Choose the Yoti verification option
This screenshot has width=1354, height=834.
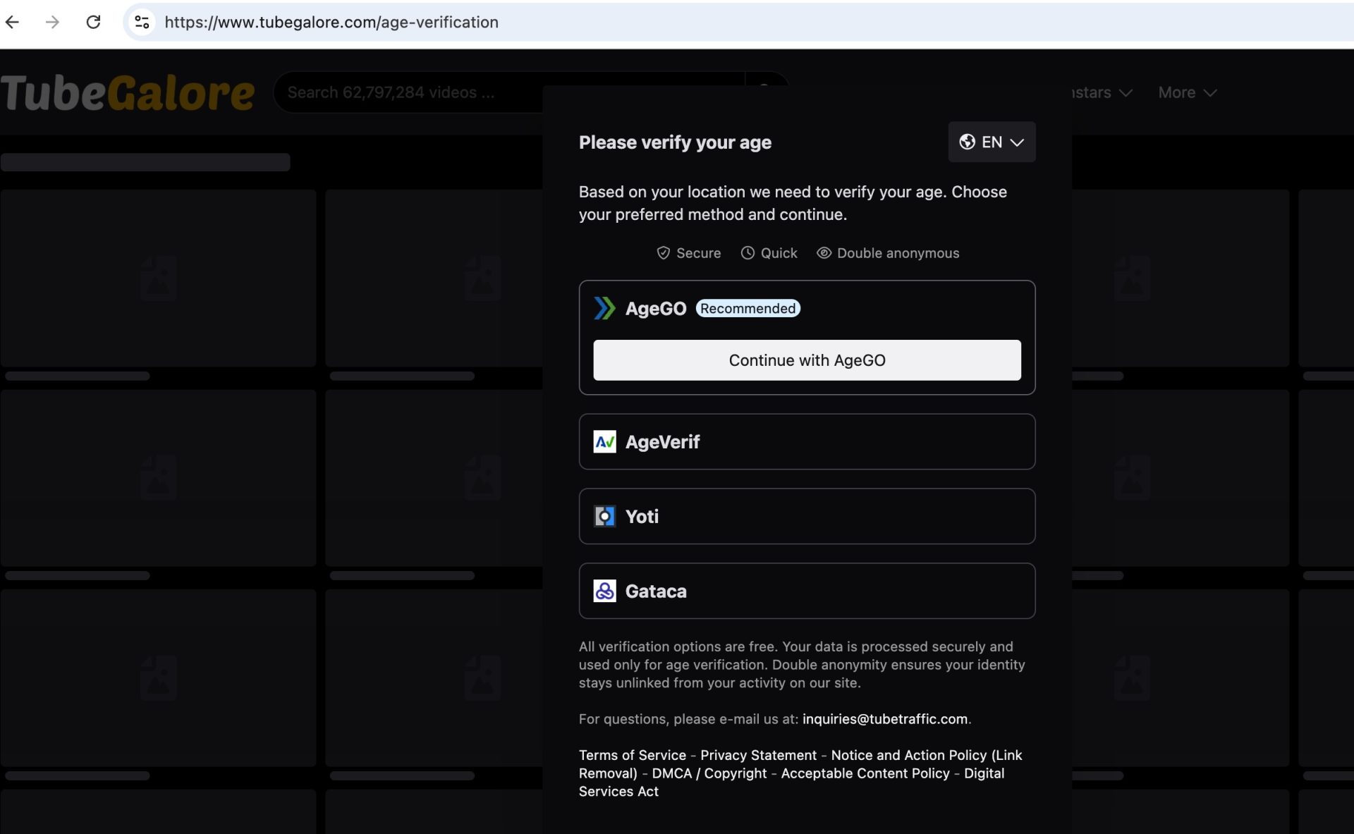point(807,516)
